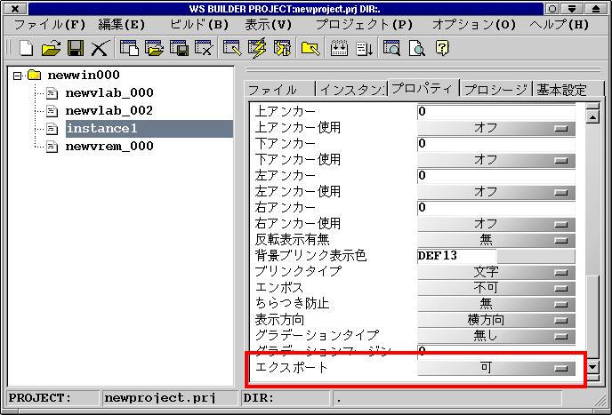Screen dimensions: 612x415
Task: Click the document icon beside newvlab_000
Action: (x=52, y=92)
